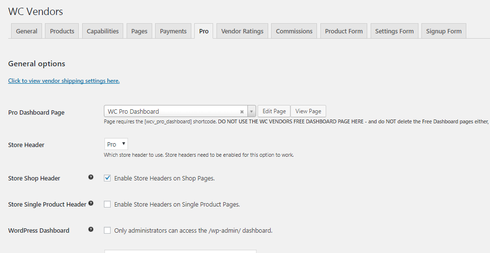
Task: Open the Vendor Ratings tab
Action: [x=242, y=31]
